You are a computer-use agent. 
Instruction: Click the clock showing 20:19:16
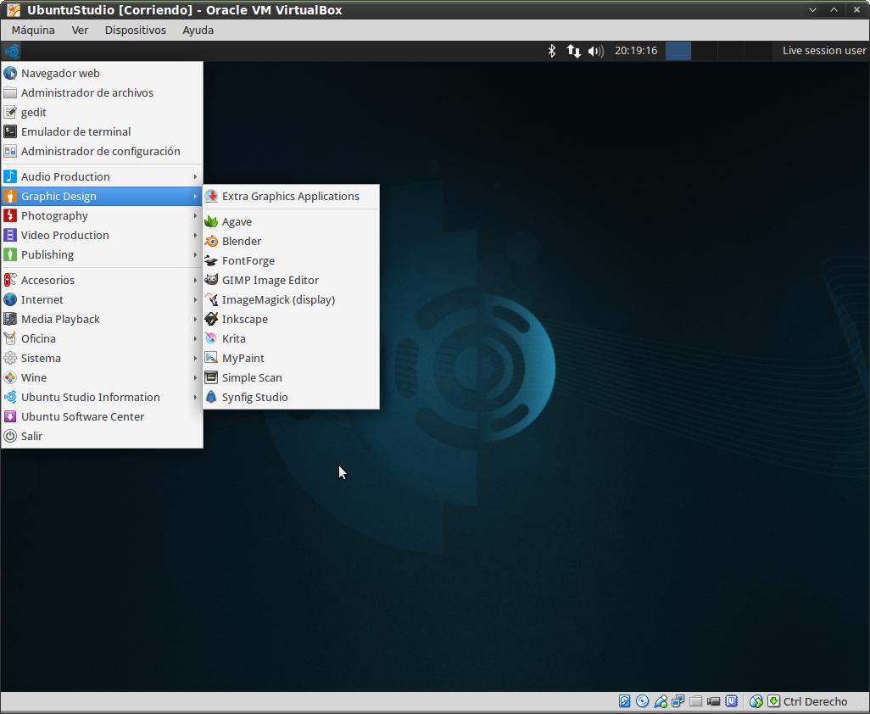coord(636,51)
